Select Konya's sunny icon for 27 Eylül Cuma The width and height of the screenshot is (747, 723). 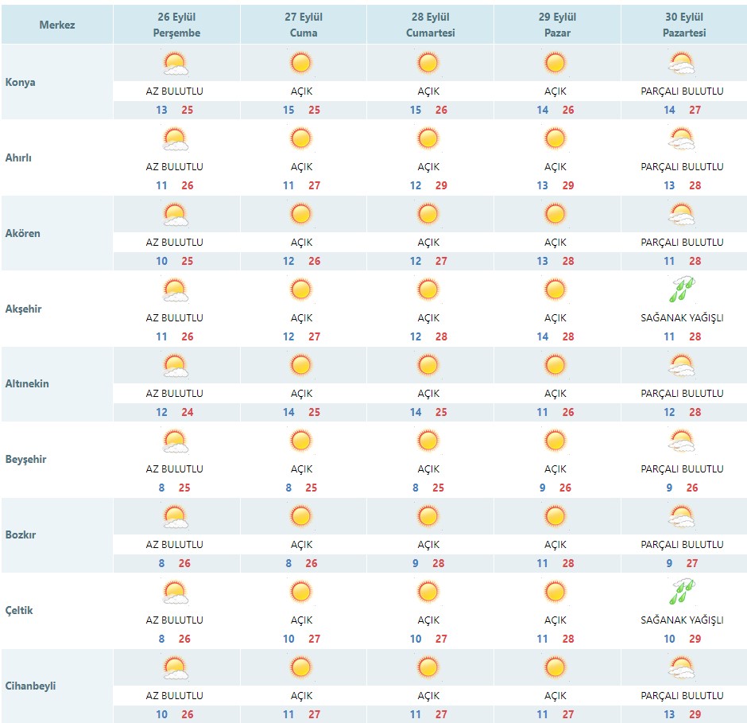click(x=301, y=63)
